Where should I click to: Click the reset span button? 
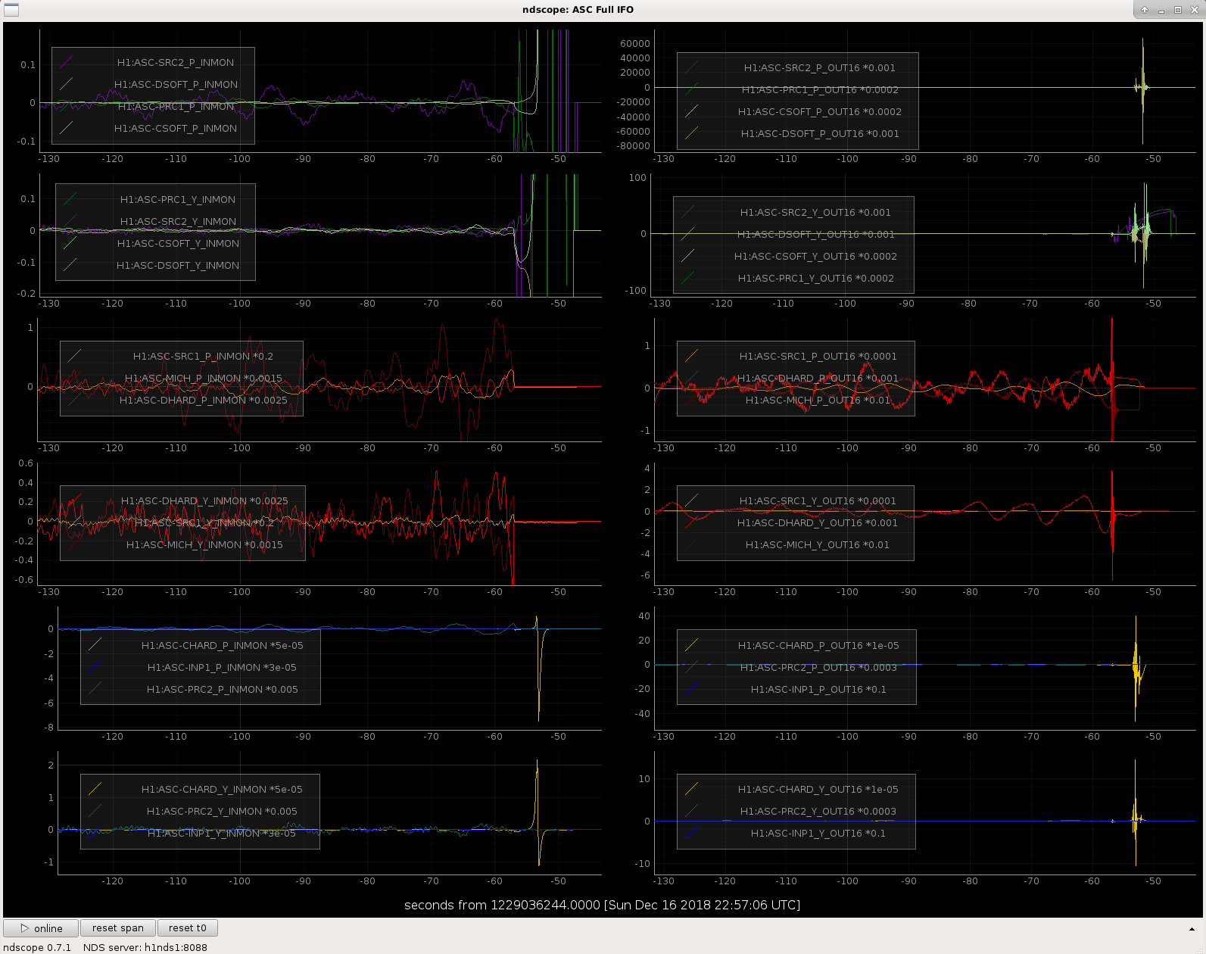118,927
